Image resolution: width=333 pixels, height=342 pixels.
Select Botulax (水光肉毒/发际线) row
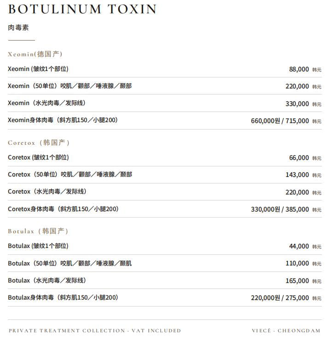(165, 280)
